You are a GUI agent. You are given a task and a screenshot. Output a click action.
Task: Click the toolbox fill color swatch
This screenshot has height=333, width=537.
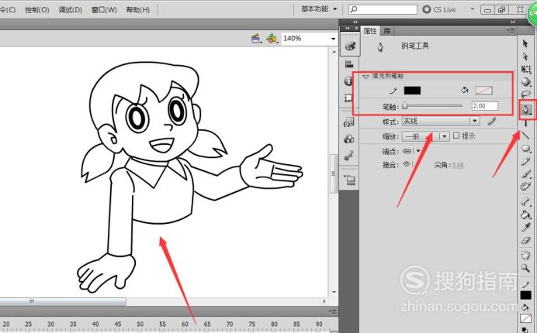pos(525,318)
